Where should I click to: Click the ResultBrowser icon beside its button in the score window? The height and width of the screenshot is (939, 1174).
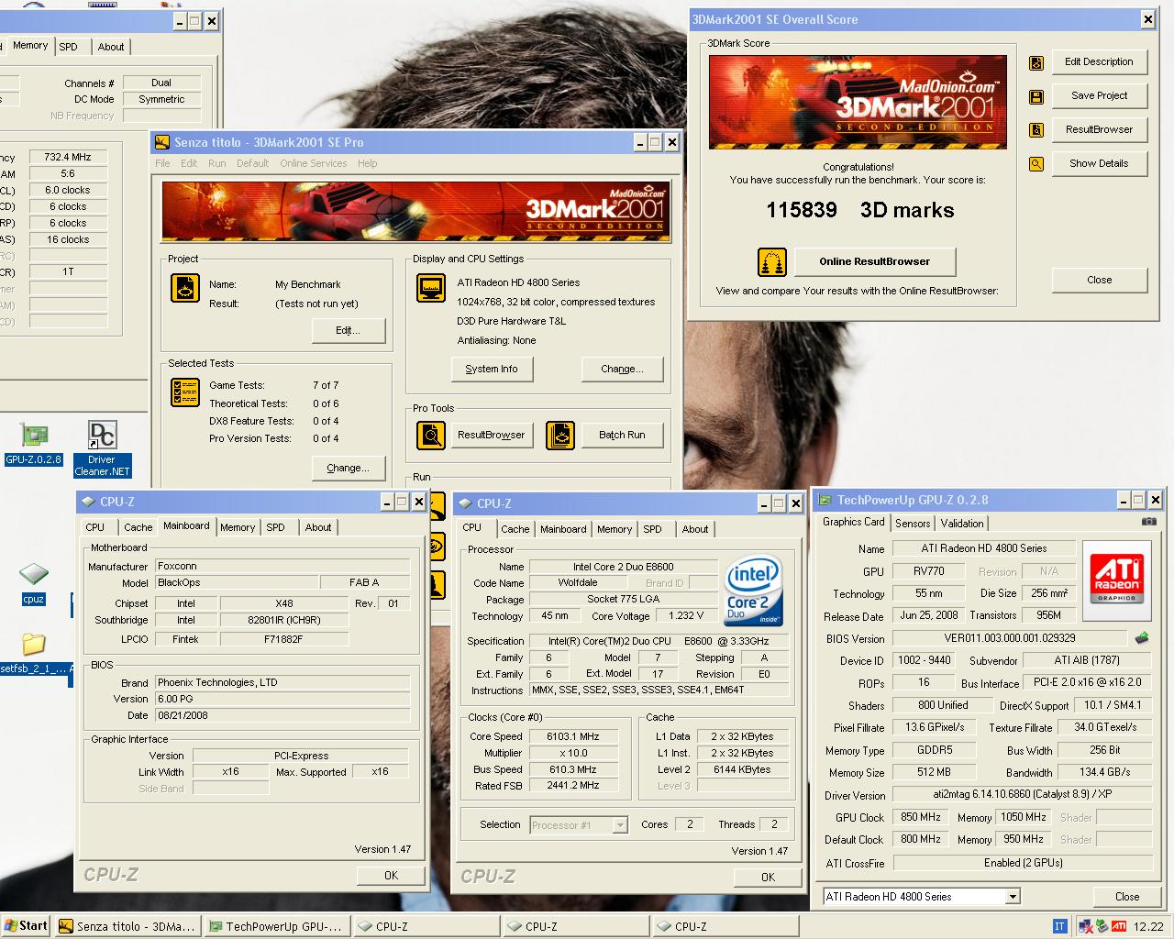click(x=1036, y=130)
